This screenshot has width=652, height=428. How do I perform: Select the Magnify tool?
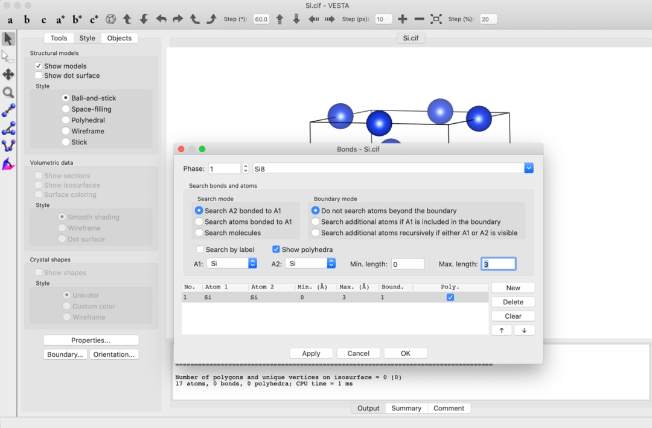tap(8, 92)
